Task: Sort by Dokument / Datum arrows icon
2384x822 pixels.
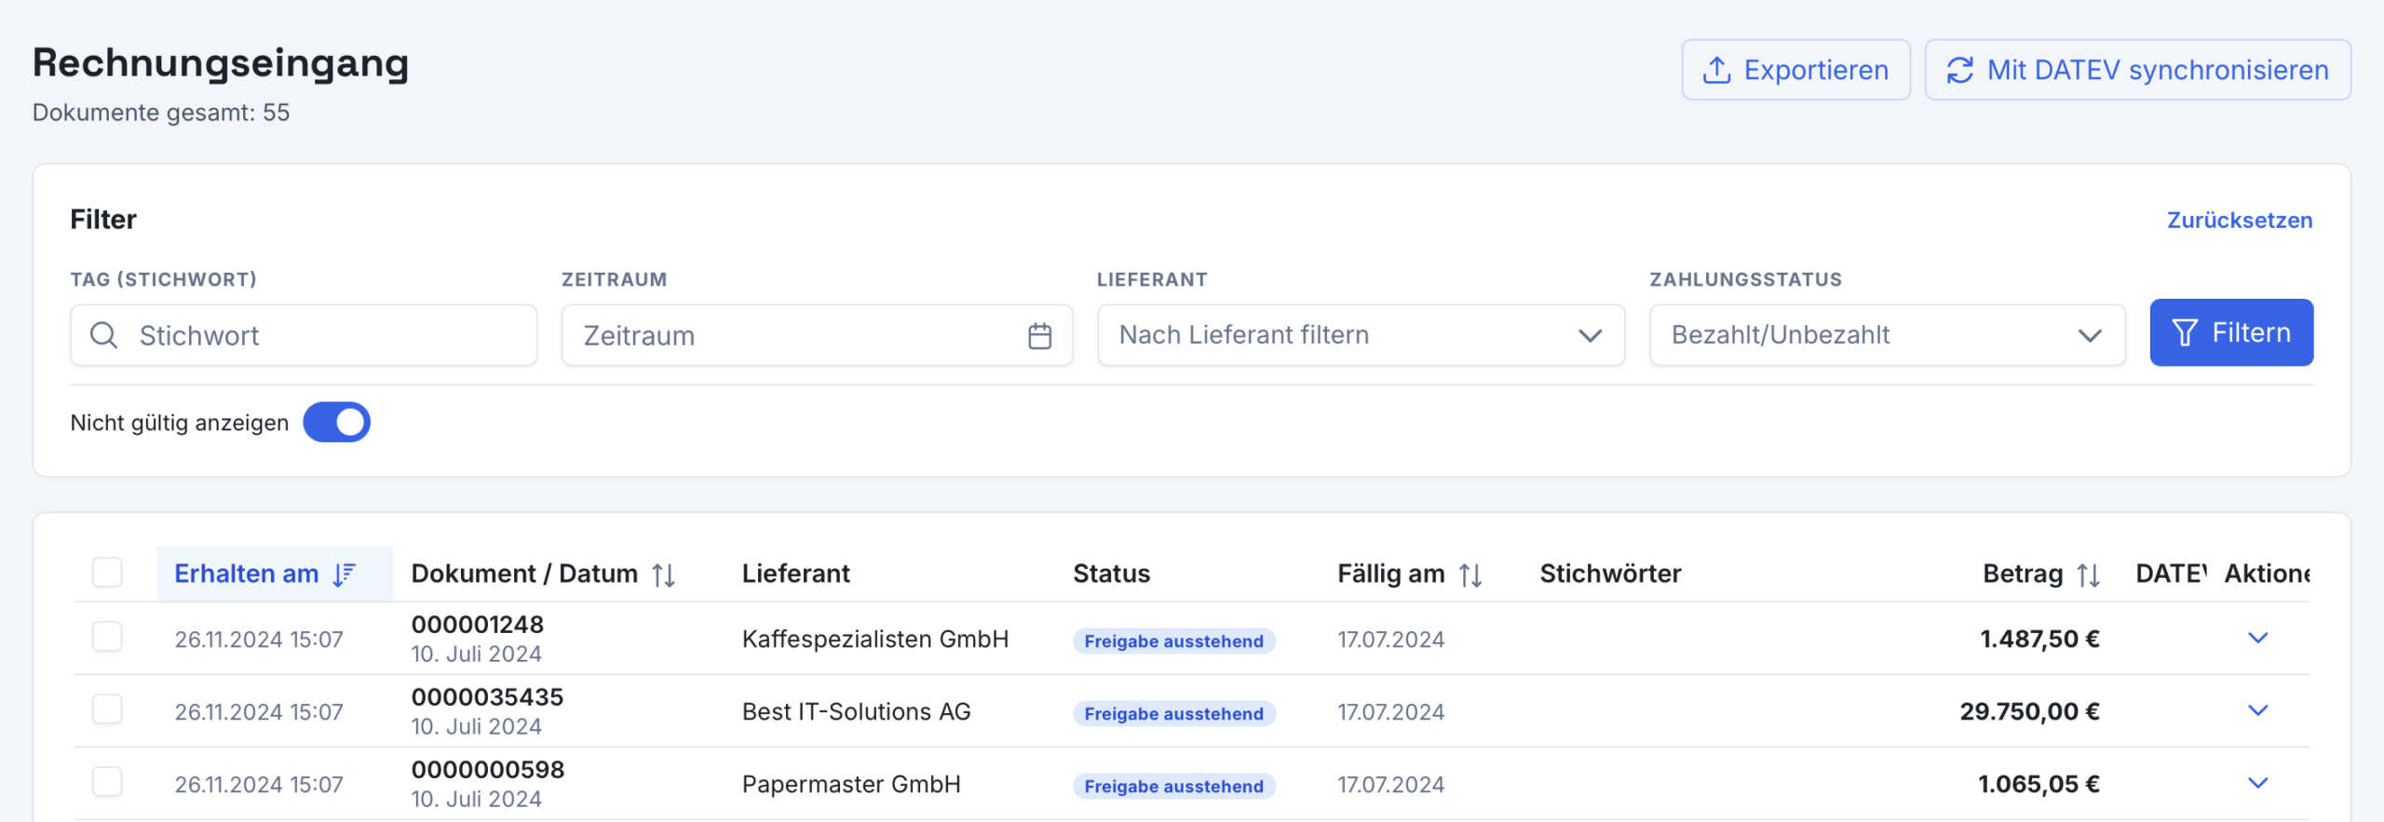Action: pos(663,574)
